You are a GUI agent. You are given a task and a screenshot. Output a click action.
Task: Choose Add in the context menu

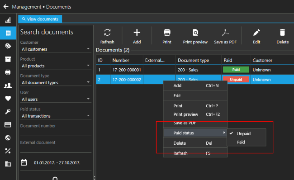(195, 85)
